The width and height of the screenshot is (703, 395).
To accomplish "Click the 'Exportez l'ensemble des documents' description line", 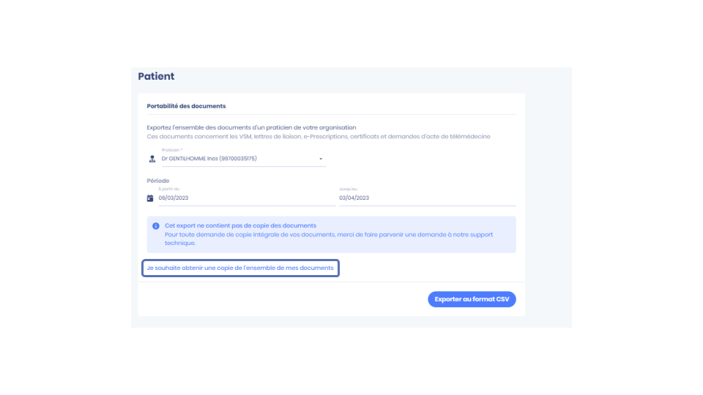I will [251, 127].
